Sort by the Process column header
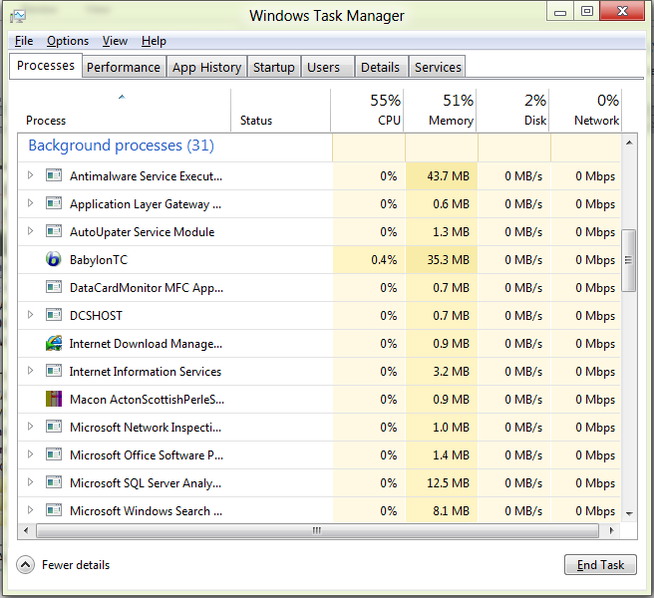The height and width of the screenshot is (598, 654). click(125, 111)
